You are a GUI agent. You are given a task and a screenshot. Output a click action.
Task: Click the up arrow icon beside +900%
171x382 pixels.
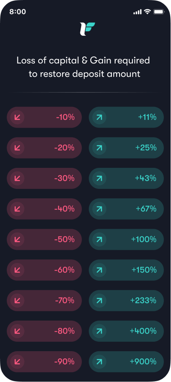pos(99,362)
